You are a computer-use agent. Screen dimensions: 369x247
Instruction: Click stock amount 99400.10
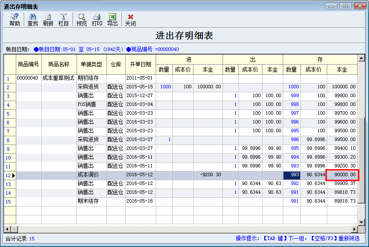(x=343, y=149)
